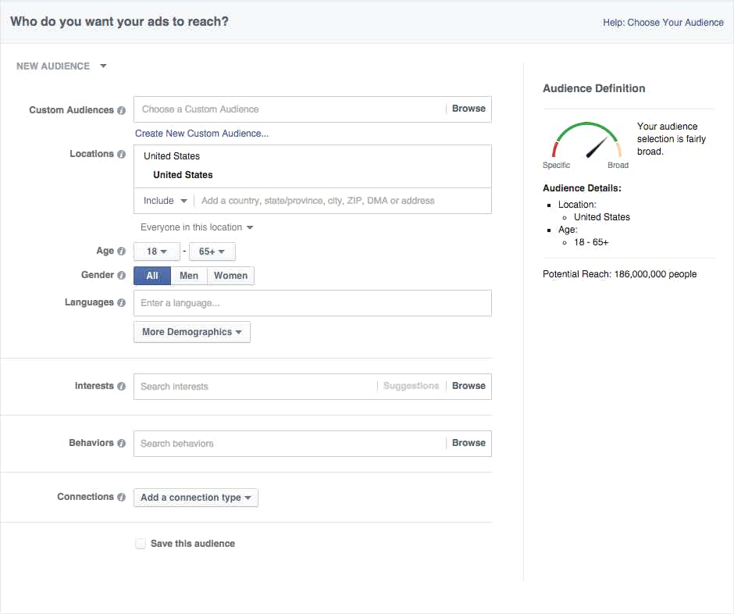The image size is (734, 614).
Task: Open the minimum age 18 dropdown
Action: [157, 252]
